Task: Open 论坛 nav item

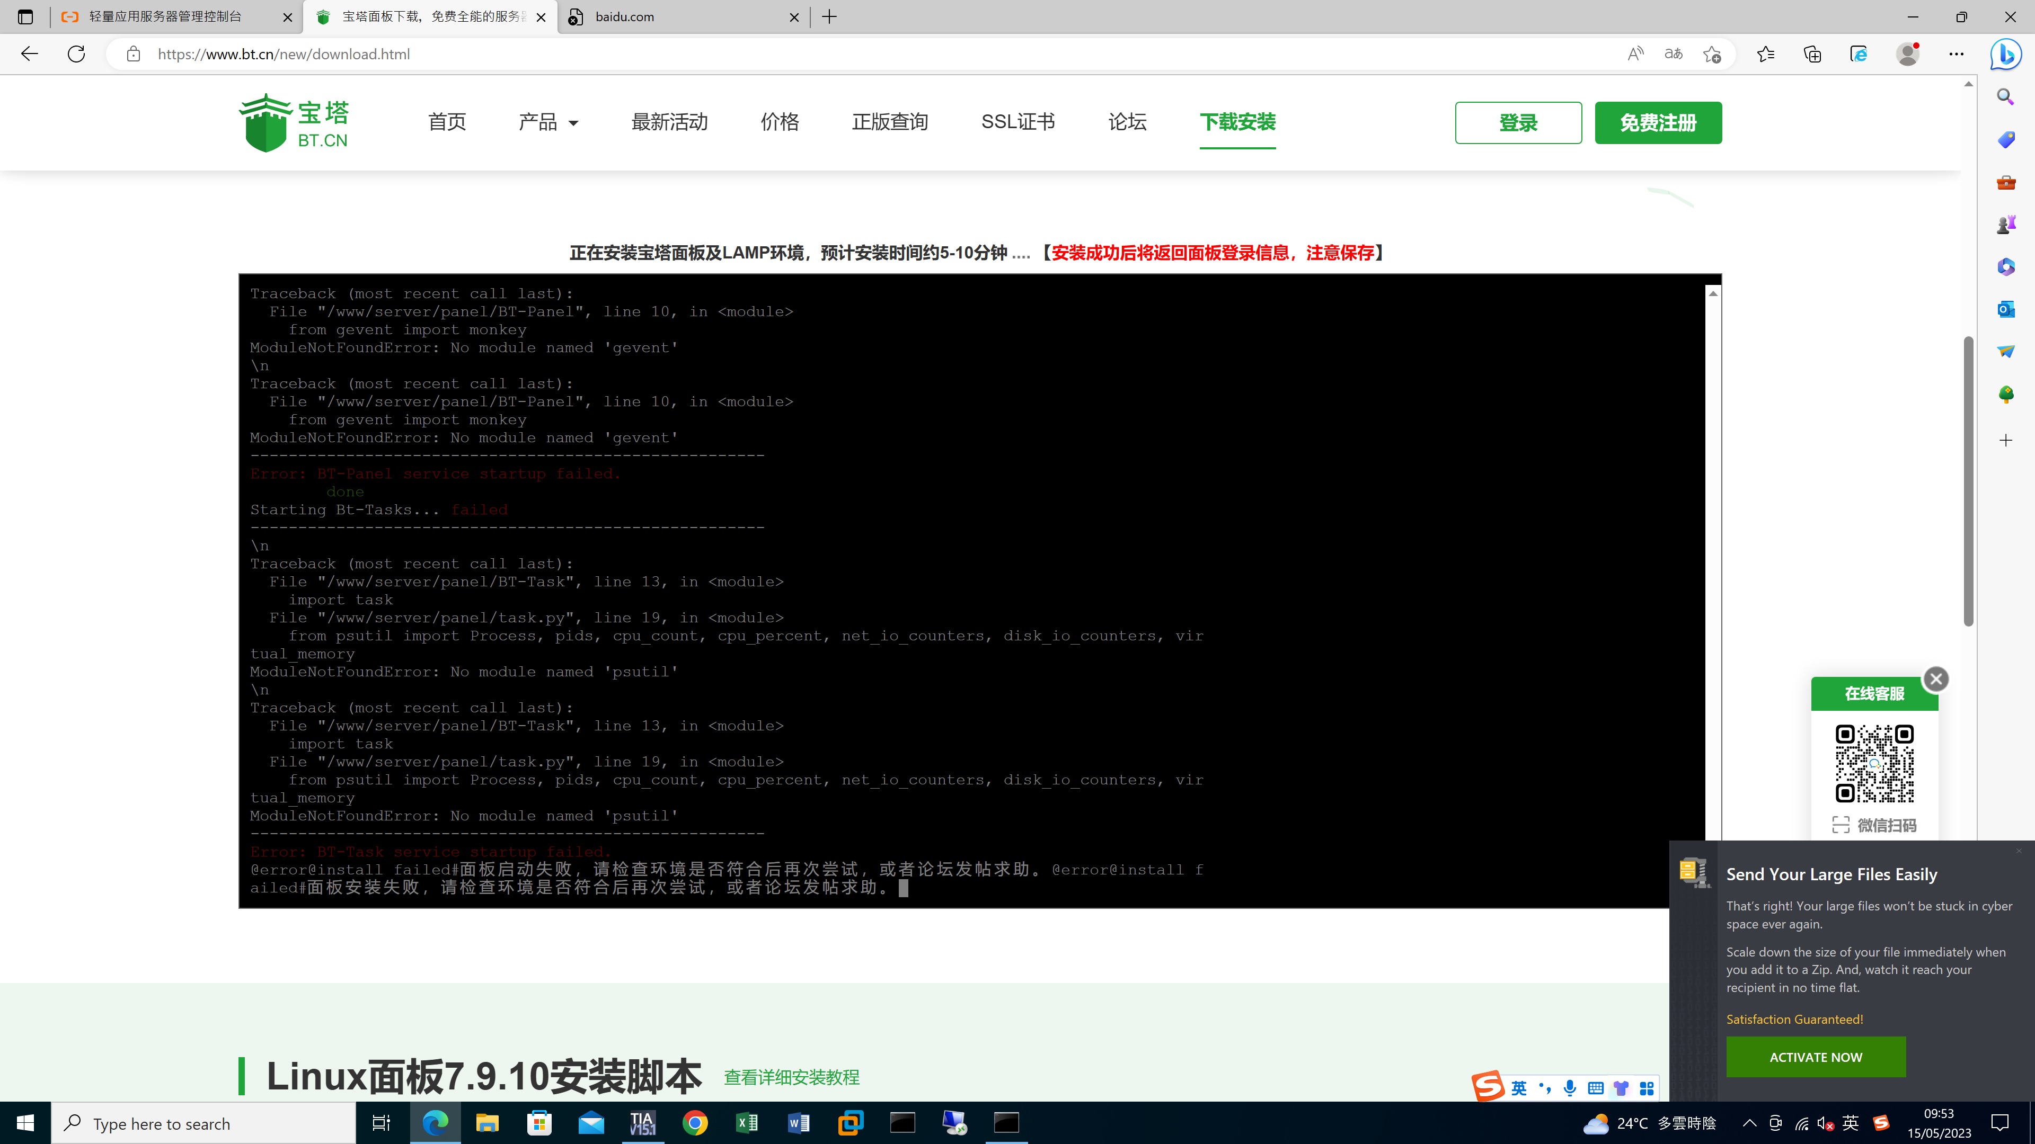Action: pyautogui.click(x=1127, y=122)
